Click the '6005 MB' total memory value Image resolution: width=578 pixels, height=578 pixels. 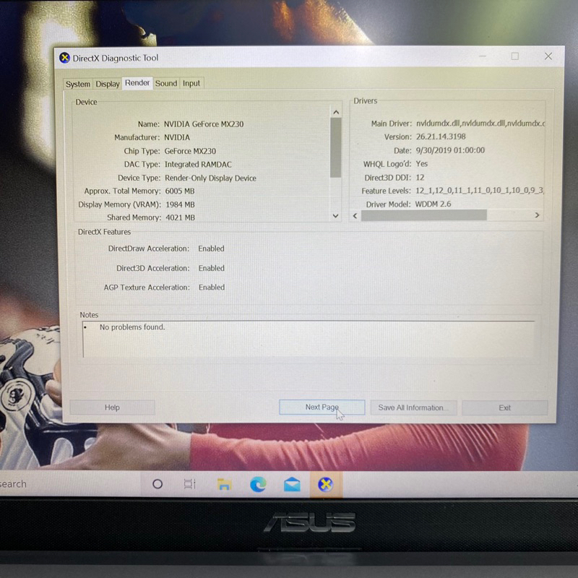180,191
